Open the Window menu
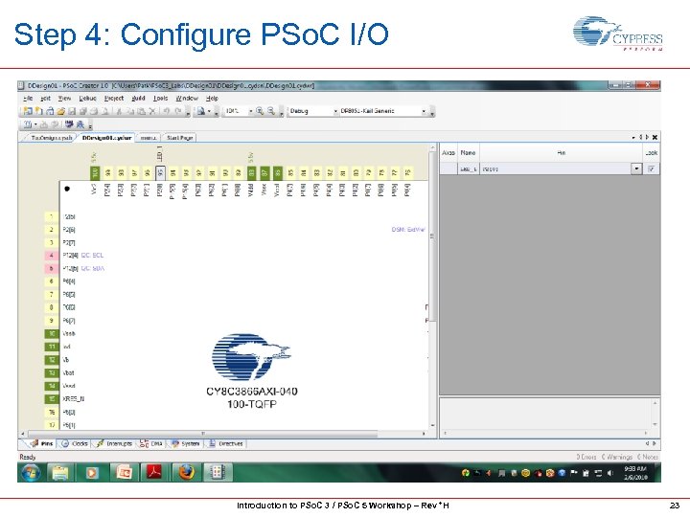 pyautogui.click(x=187, y=98)
